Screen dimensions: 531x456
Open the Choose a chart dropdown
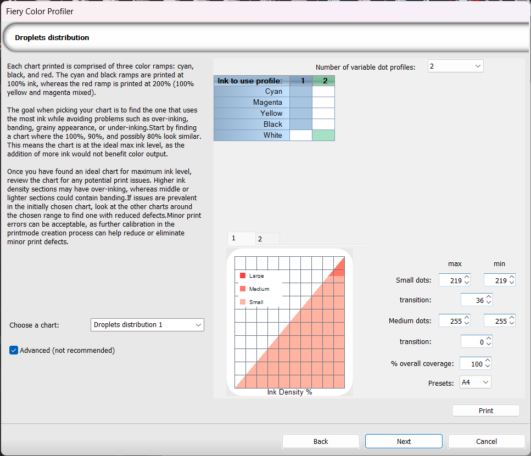coord(147,325)
